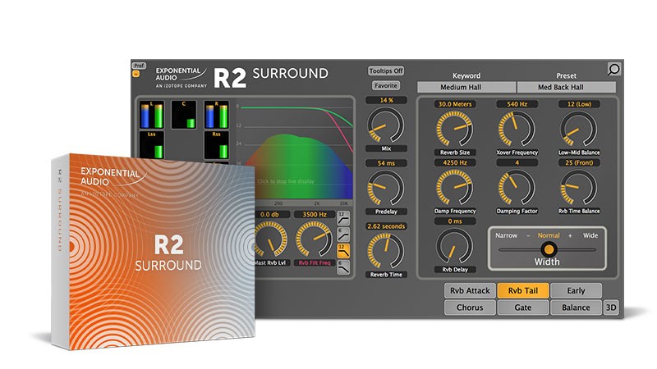Image resolution: width=657 pixels, height=369 pixels.
Task: Click the Lss surround level meter
Action: [x=152, y=145]
